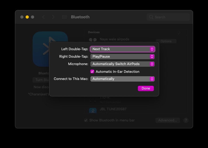Screen dimensions: 208x148
Task: Click the Done button
Action: point(146,88)
